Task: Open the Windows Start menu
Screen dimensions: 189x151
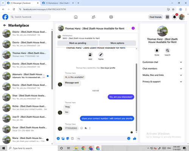Action: point(3,148)
